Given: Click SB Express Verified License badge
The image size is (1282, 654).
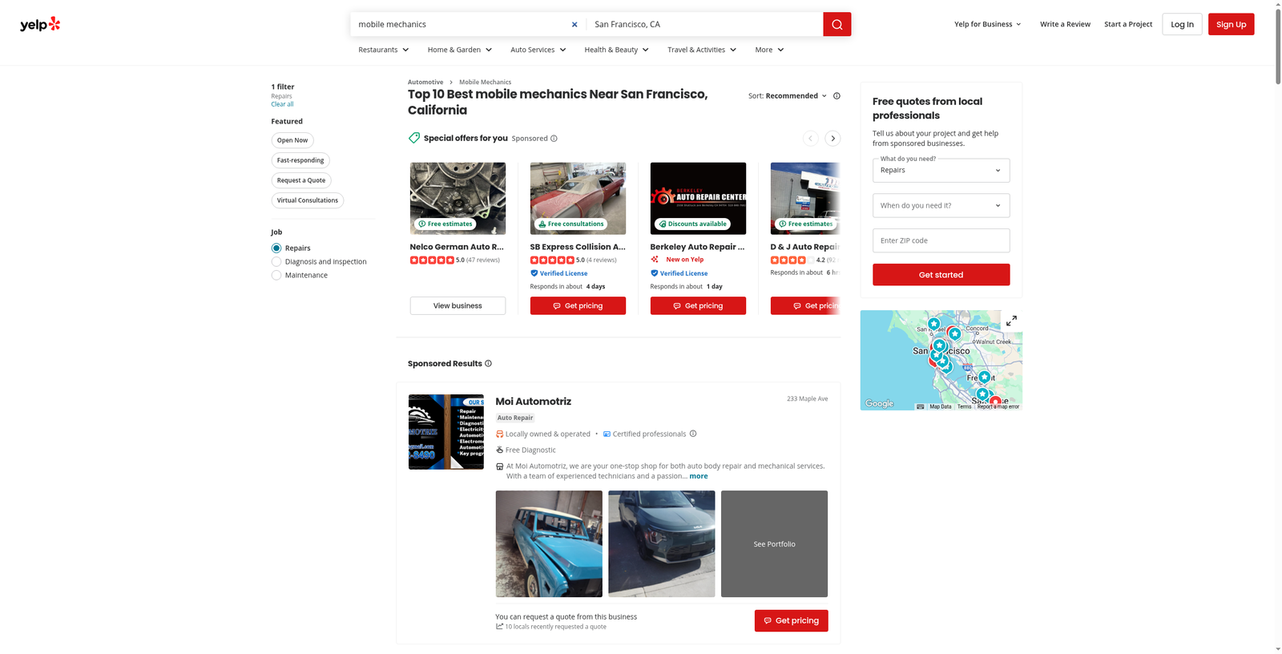Looking at the screenshot, I should [558, 273].
